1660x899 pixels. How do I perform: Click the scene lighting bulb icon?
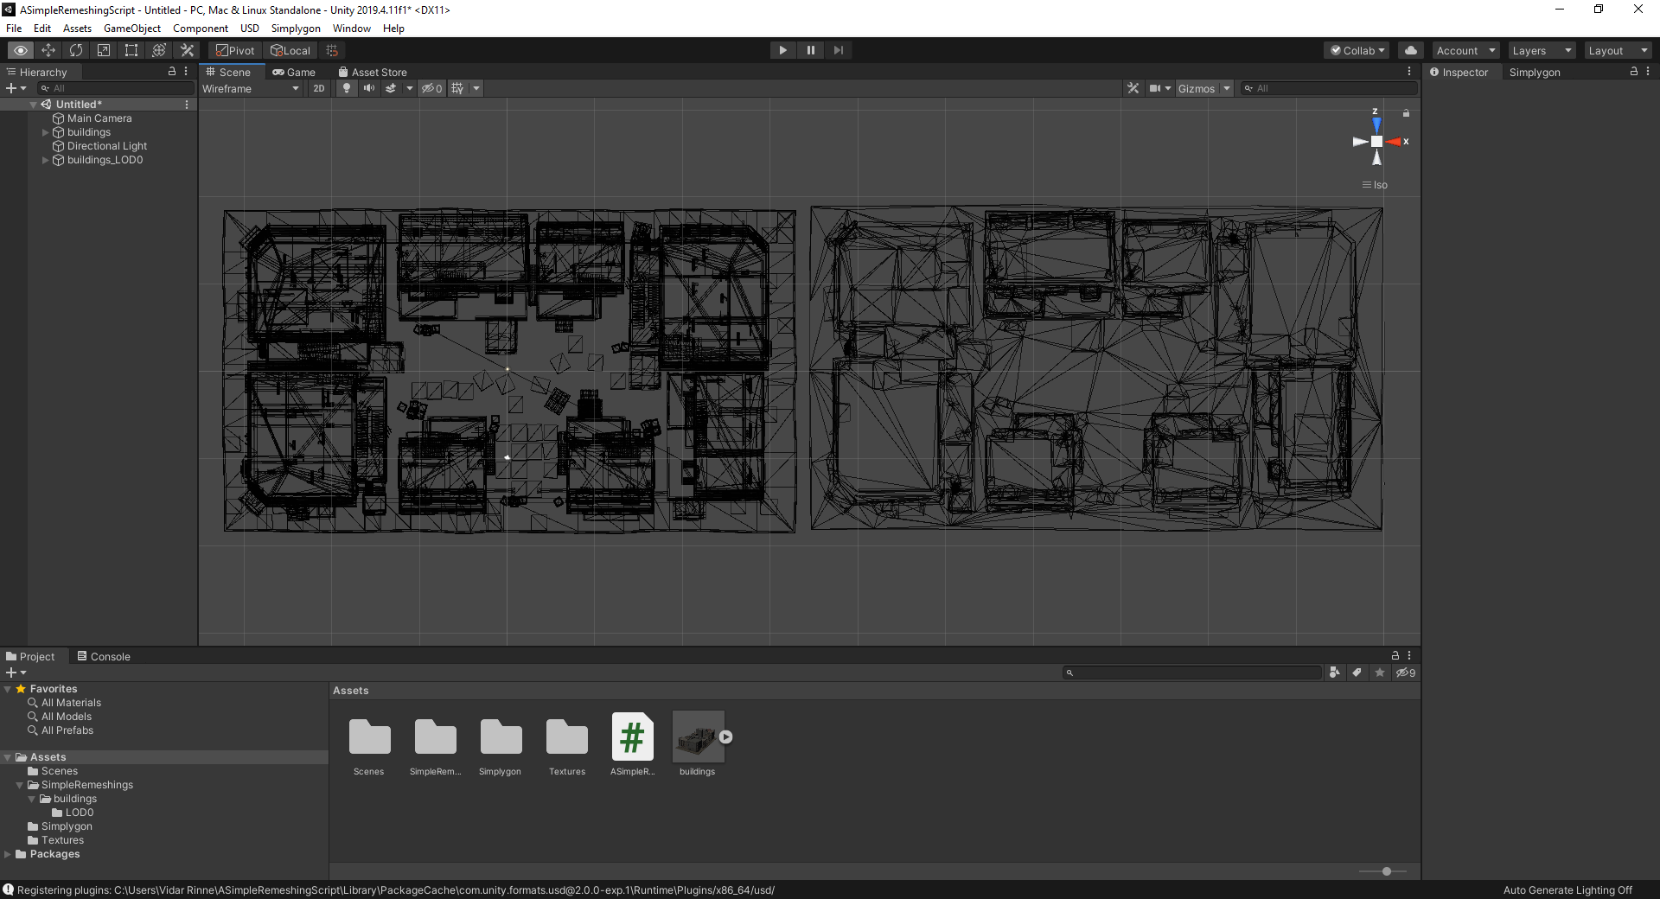click(346, 88)
